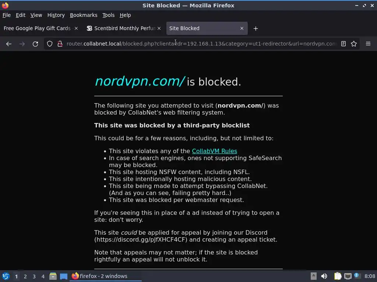Open the Bookmarks menu

pyautogui.click(x=84, y=15)
